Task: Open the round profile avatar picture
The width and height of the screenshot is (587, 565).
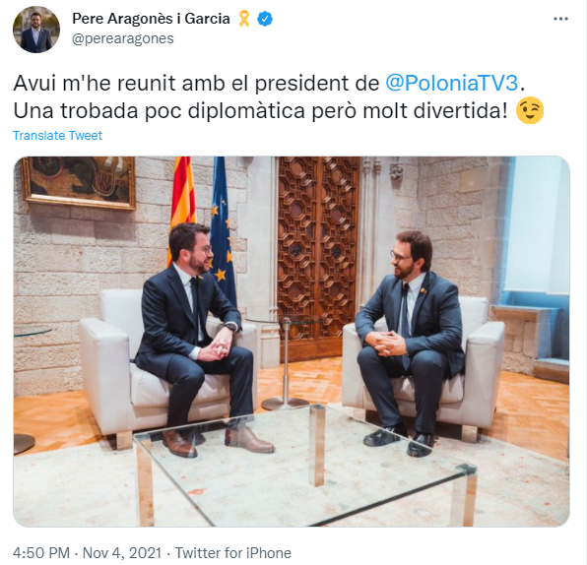Action: tap(36, 30)
